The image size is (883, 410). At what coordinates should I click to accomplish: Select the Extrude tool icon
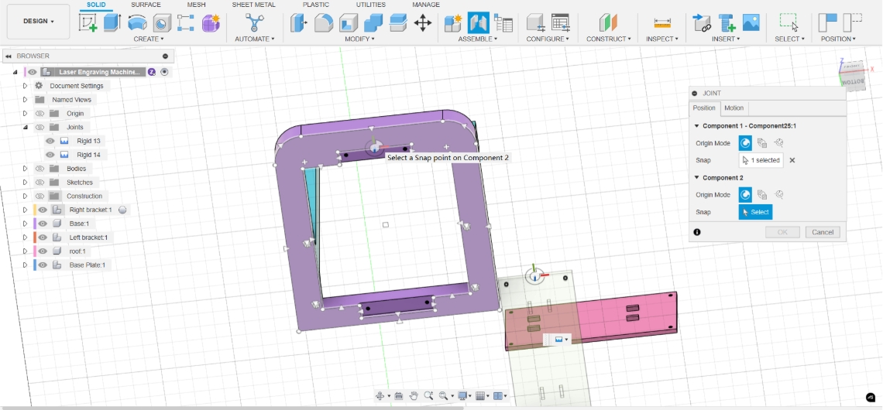coord(112,22)
